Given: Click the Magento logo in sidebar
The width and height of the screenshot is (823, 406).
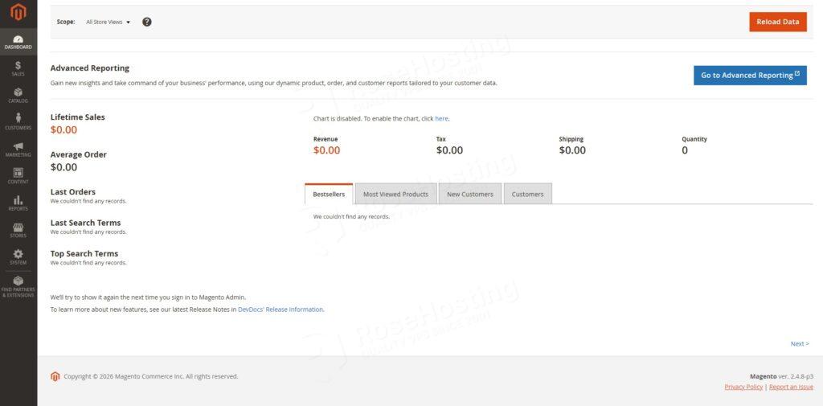Looking at the screenshot, I should click(18, 12).
